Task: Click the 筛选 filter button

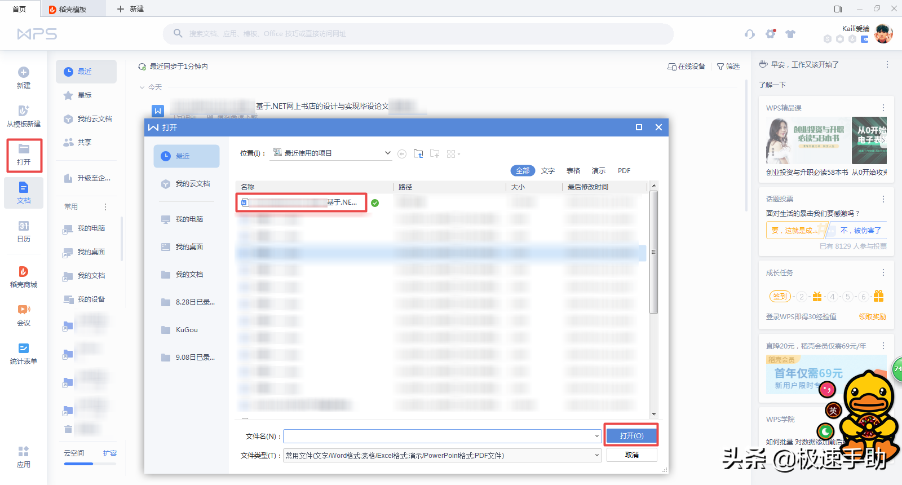Action: point(728,67)
